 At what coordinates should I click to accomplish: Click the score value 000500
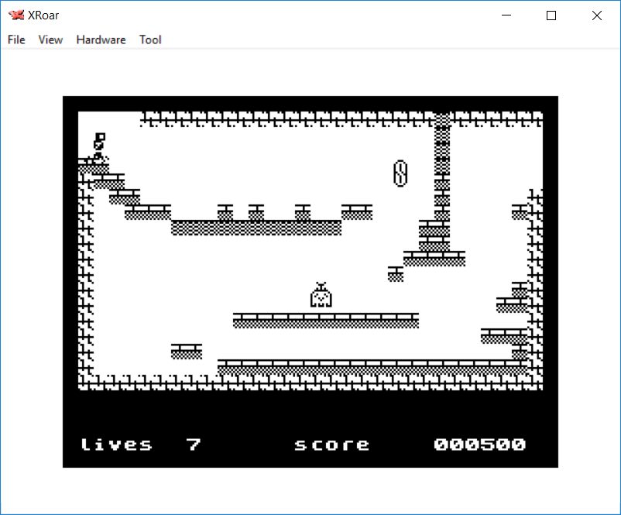(479, 445)
